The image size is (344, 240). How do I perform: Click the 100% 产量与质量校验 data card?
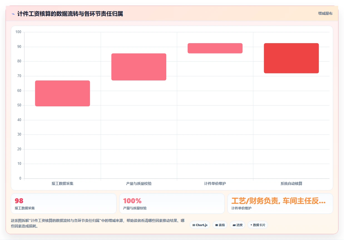pos(172,204)
